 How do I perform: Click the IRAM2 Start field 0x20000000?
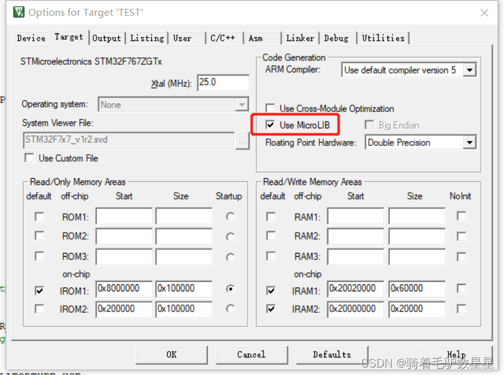click(356, 309)
